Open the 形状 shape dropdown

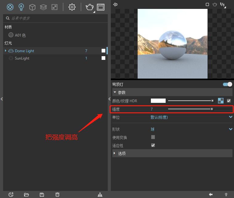(x=192, y=129)
